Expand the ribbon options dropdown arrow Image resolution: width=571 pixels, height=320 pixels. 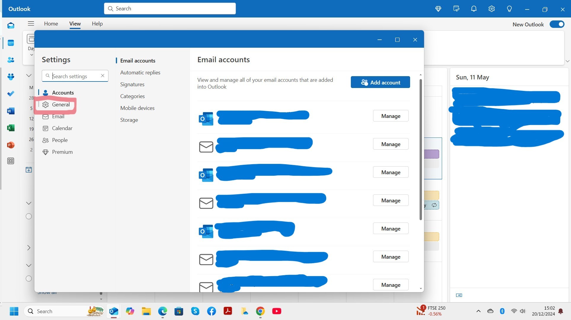click(x=567, y=61)
